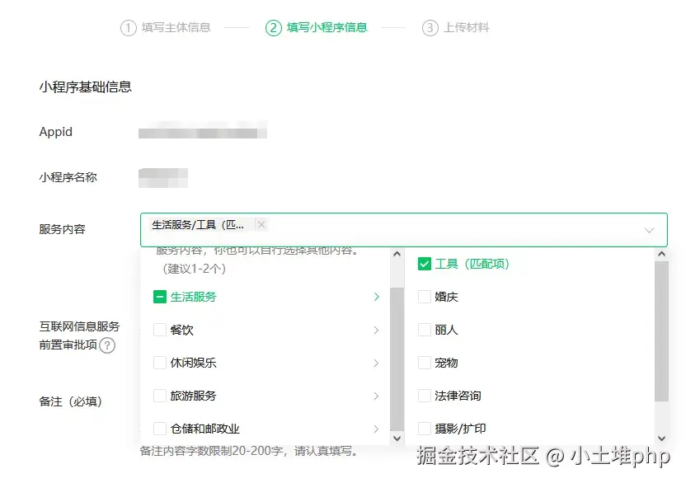686x483 pixels.
Task: Expand 仓储和邮政业 to see subcategories
Action: tap(376, 429)
